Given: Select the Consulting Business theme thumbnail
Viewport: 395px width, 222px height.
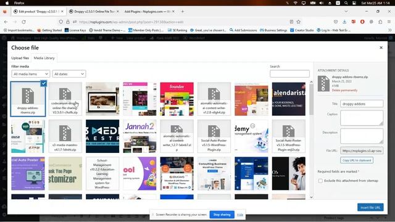Looking at the screenshot, I should tap(214, 173).
